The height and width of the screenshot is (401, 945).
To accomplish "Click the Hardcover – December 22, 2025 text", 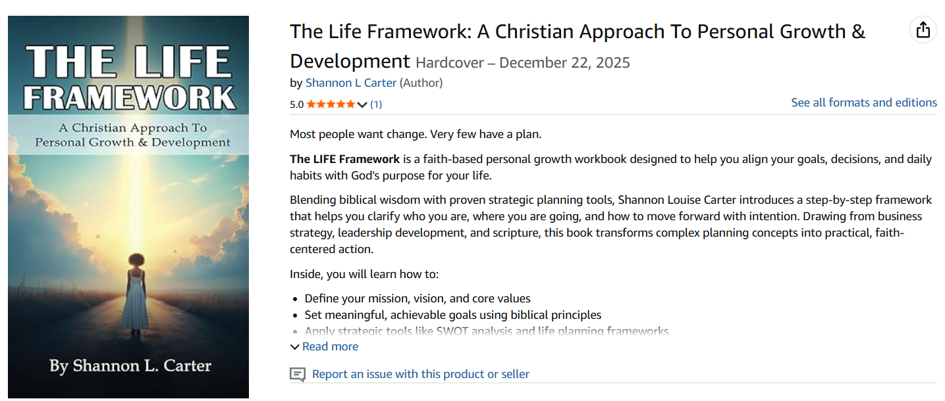I will [523, 63].
